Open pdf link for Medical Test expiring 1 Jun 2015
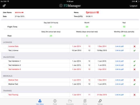 [119, 84]
